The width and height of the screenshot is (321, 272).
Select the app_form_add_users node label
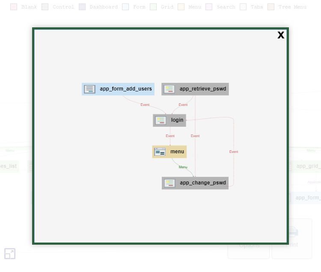[126, 89]
